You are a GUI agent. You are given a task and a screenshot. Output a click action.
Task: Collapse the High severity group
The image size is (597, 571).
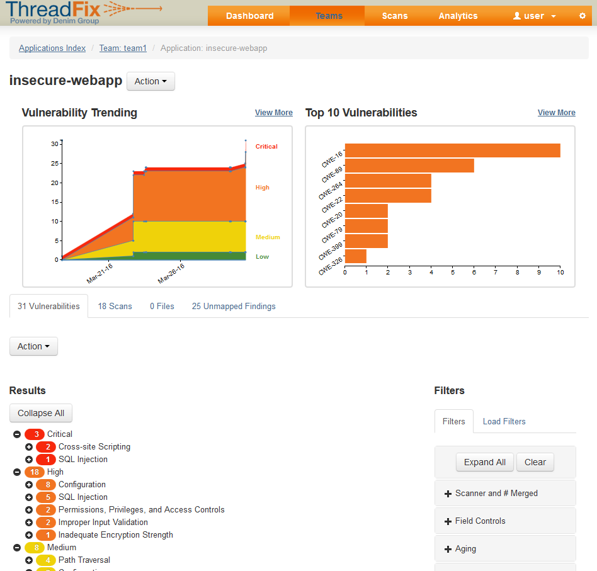coord(17,472)
